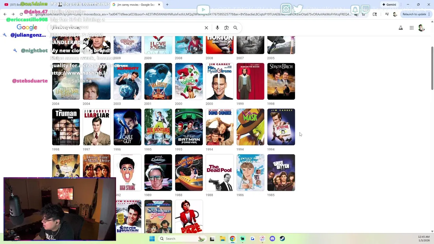Image resolution: width=434 pixels, height=244 pixels.
Task: Select the jim carrey movies Google Search tab
Action: (x=136, y=4)
